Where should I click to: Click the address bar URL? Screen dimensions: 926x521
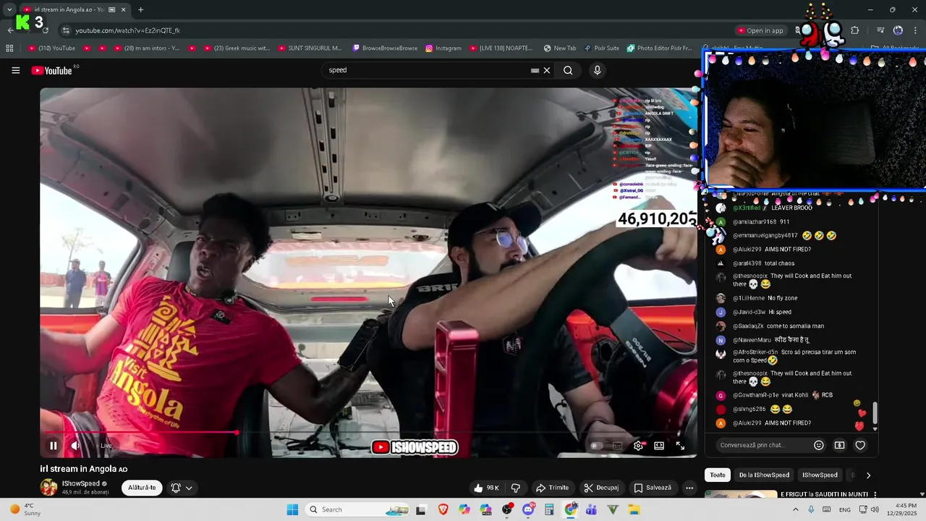pos(127,30)
